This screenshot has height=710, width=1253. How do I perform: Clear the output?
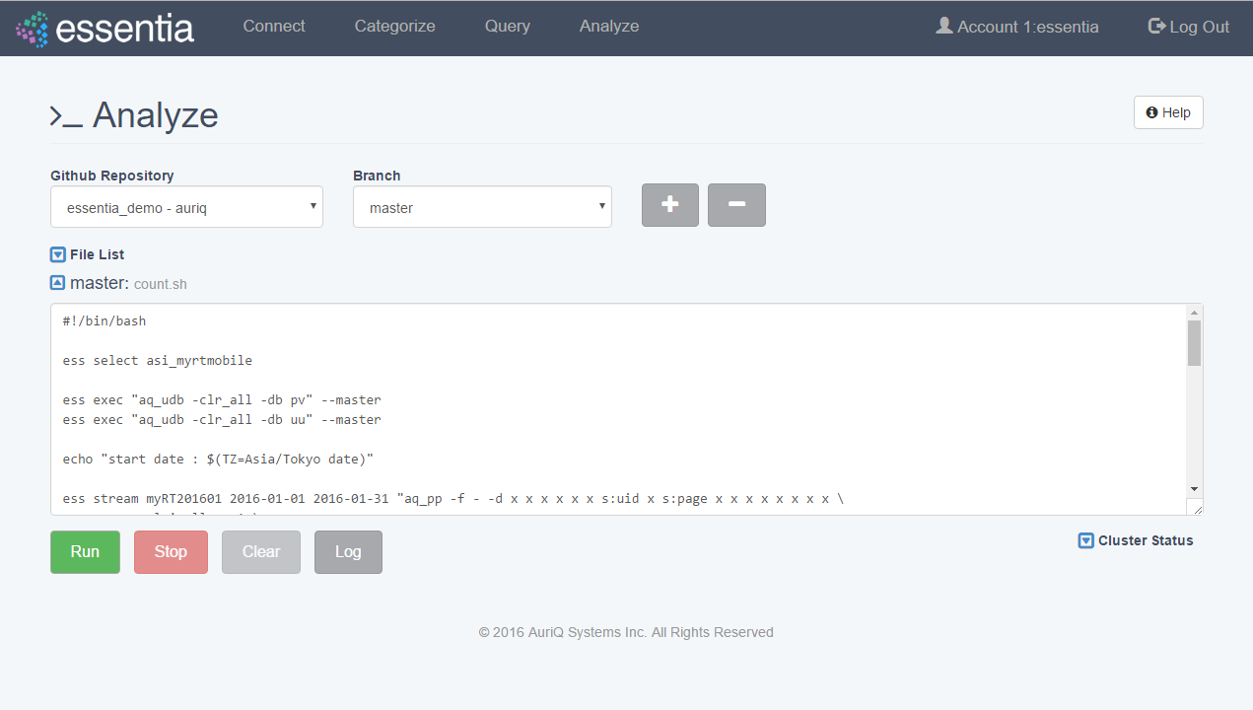pos(261,551)
